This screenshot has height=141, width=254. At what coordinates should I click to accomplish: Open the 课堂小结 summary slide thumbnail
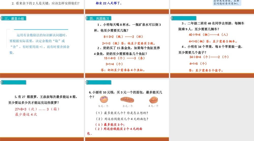pos(42,46)
